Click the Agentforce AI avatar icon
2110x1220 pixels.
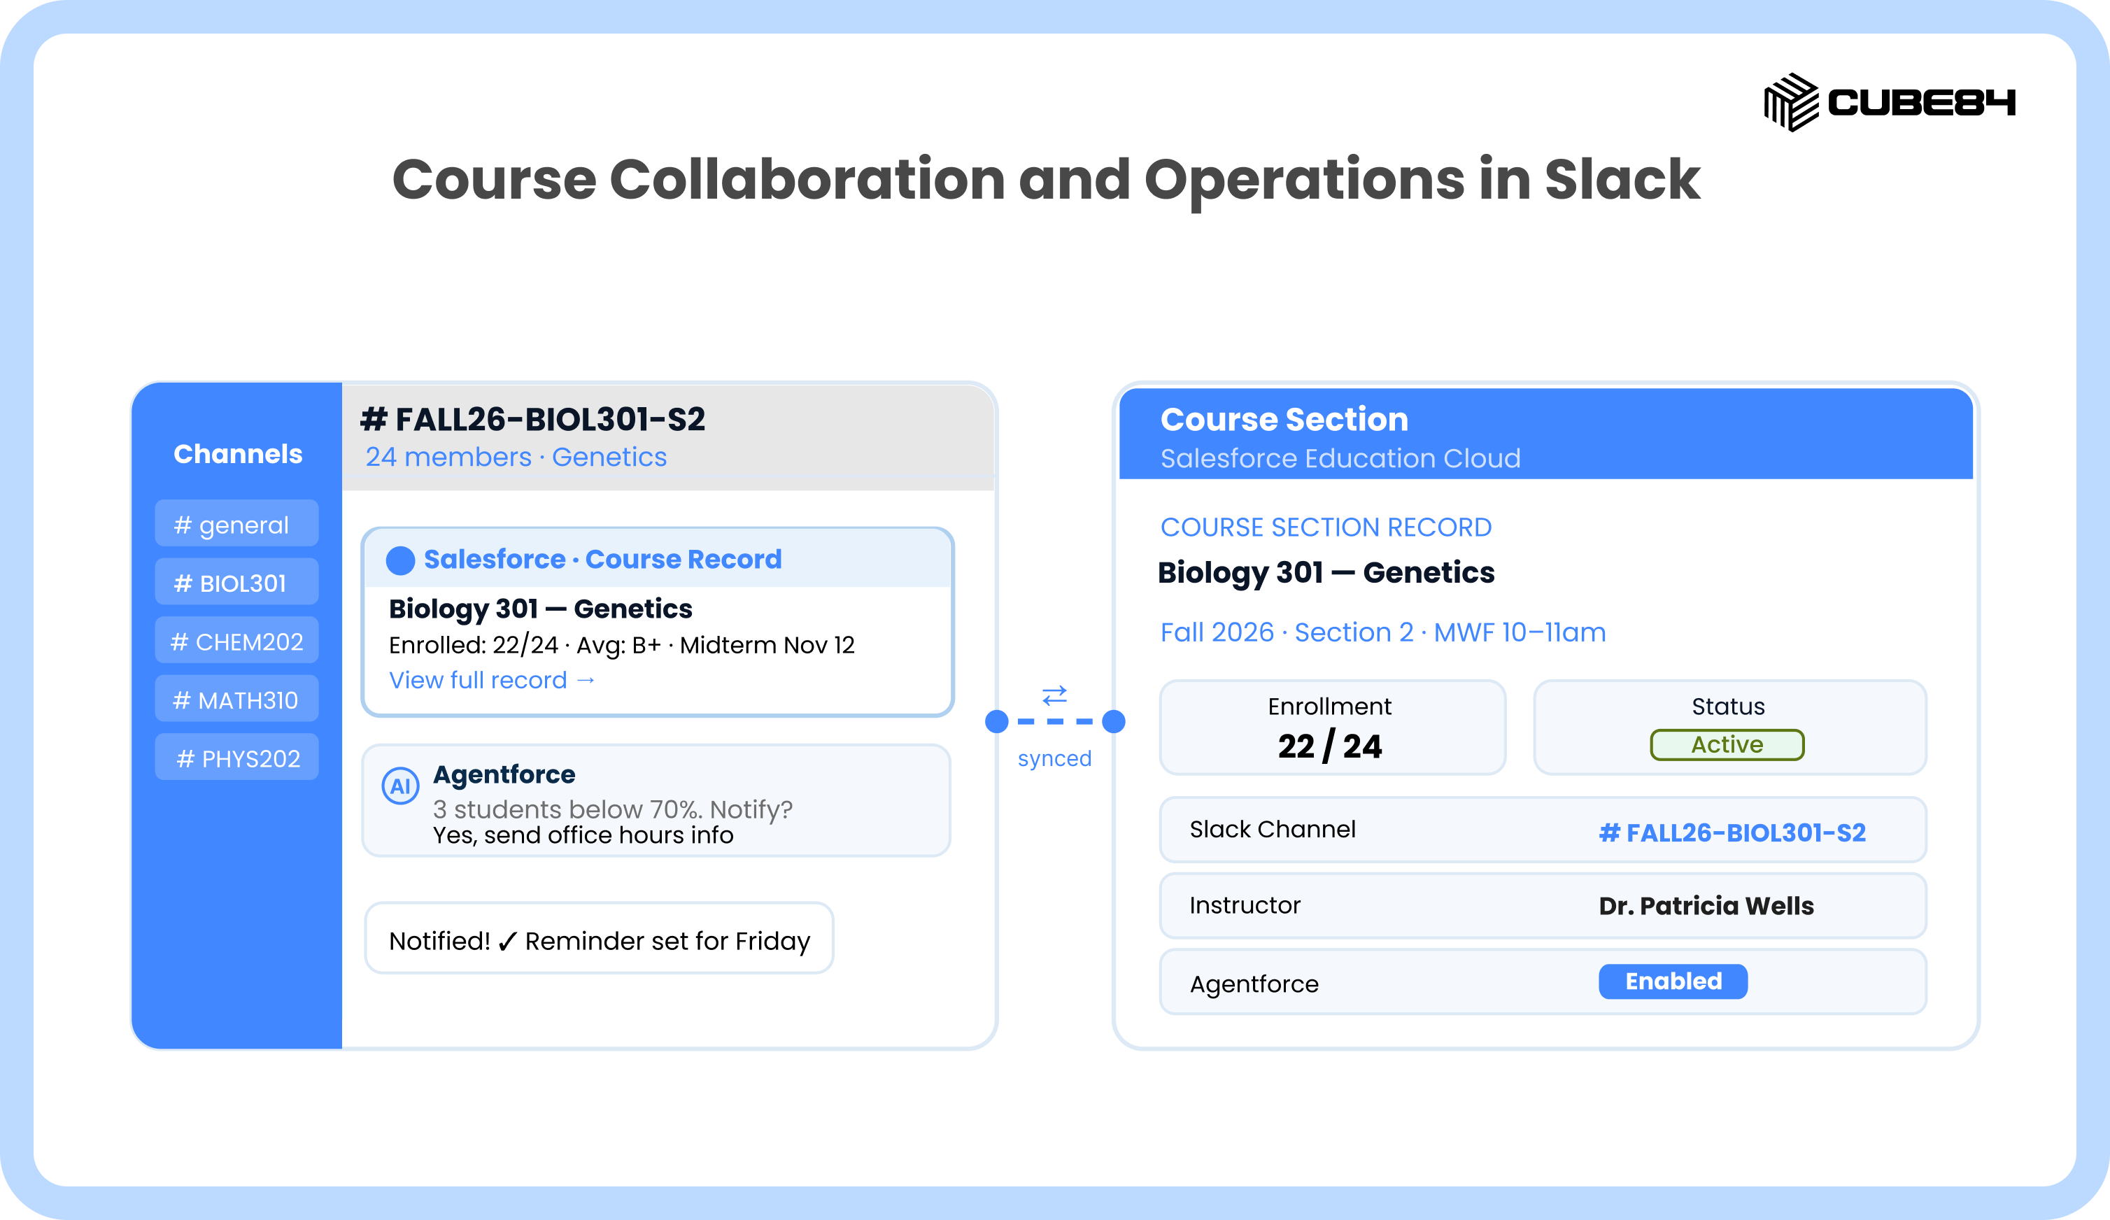click(x=400, y=786)
